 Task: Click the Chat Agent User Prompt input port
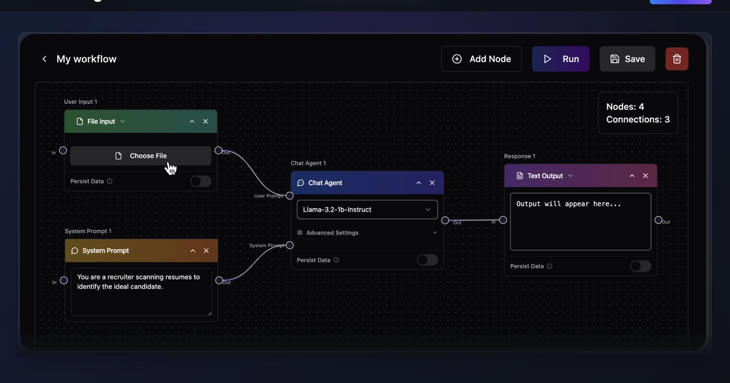pos(290,196)
